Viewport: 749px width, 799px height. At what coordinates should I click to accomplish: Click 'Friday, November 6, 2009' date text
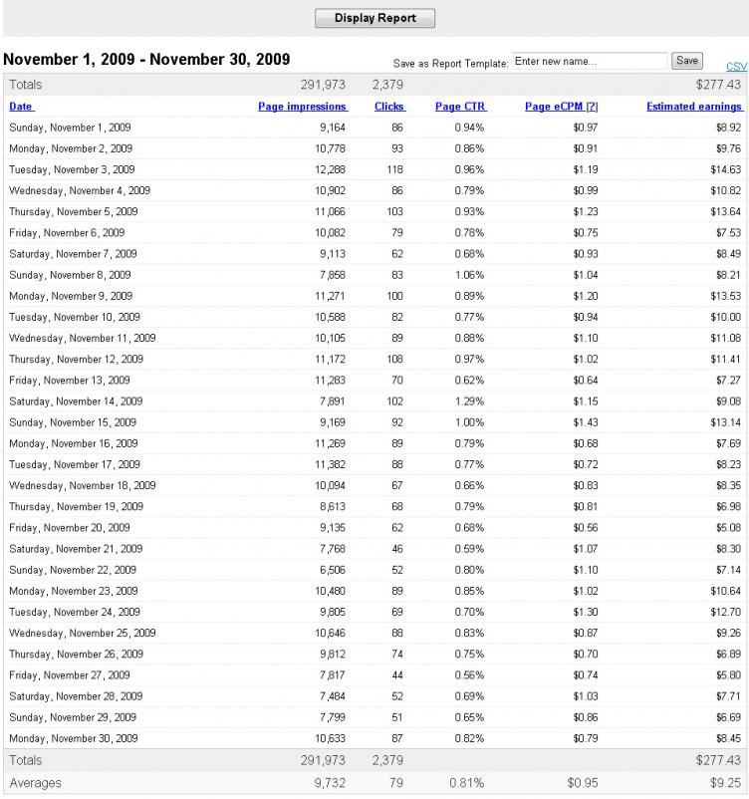[x=67, y=233]
